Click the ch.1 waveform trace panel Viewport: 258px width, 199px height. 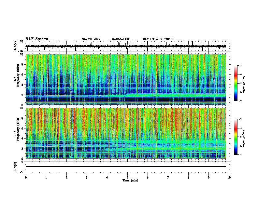[128, 46]
